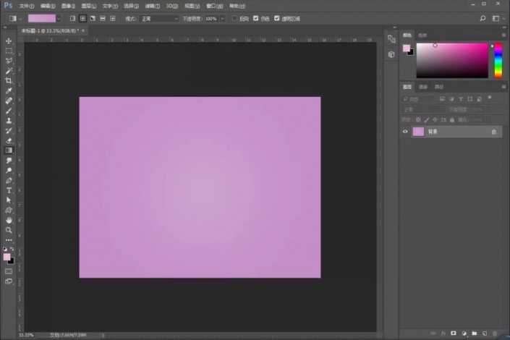Uncheck the Dither (仿色) checkbox
This screenshot has height=340, width=510.
(x=256, y=18)
